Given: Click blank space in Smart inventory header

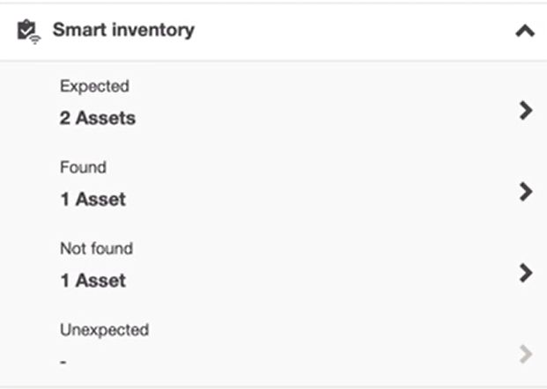Looking at the screenshot, I should 349,31.
